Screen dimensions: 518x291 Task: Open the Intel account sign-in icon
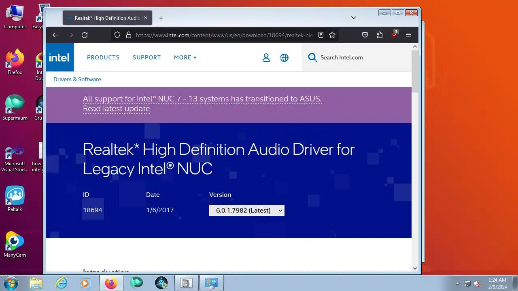point(266,57)
